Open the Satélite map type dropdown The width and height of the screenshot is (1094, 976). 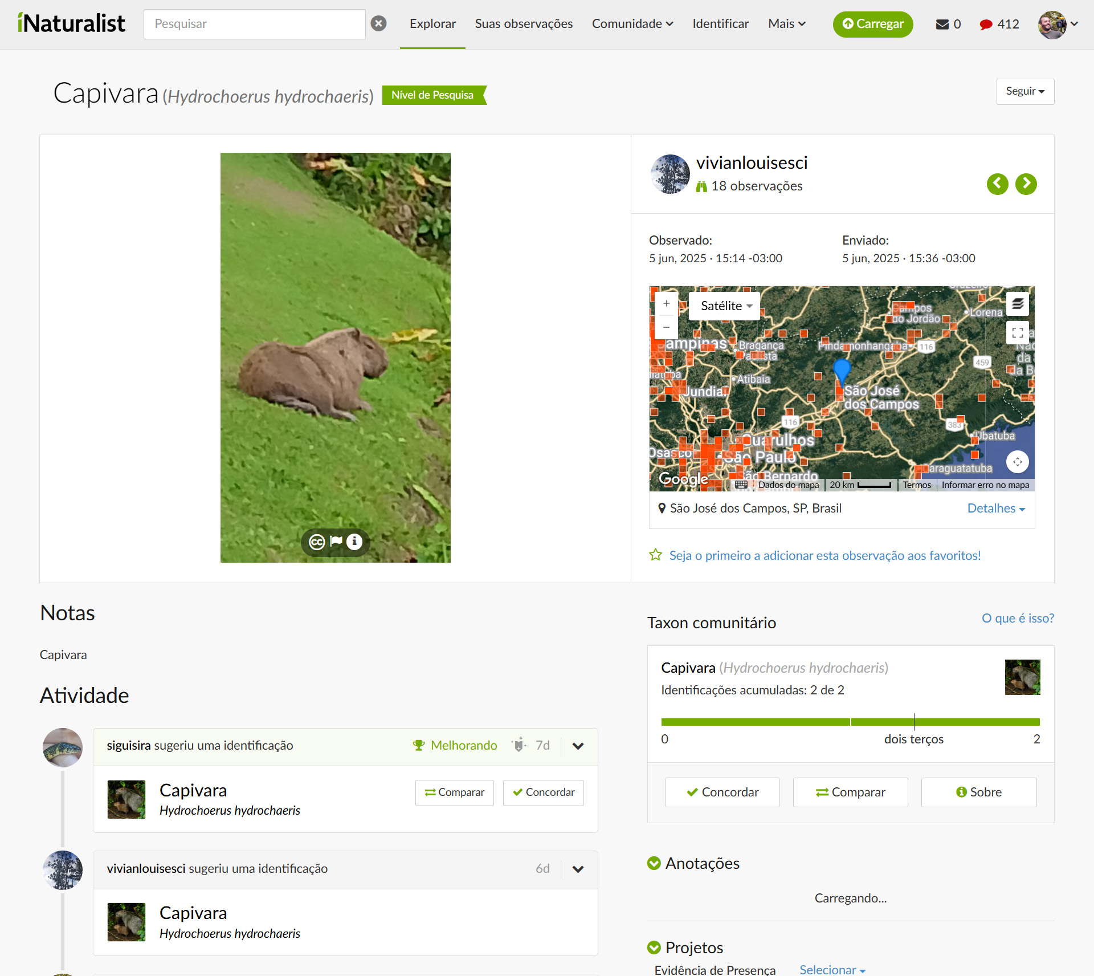(x=724, y=306)
